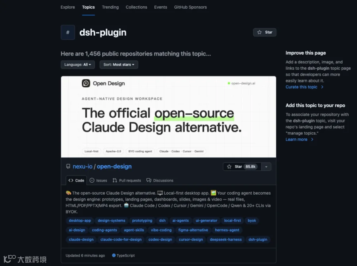Click the Open Design logo icon in banner
Viewport: 357px width, 266px height.
click(x=86, y=83)
